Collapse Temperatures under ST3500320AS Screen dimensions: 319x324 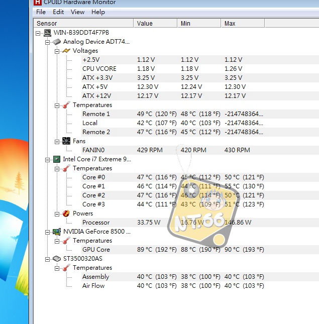point(57,268)
